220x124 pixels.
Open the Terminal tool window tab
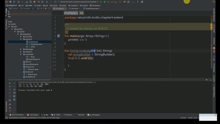80,115
